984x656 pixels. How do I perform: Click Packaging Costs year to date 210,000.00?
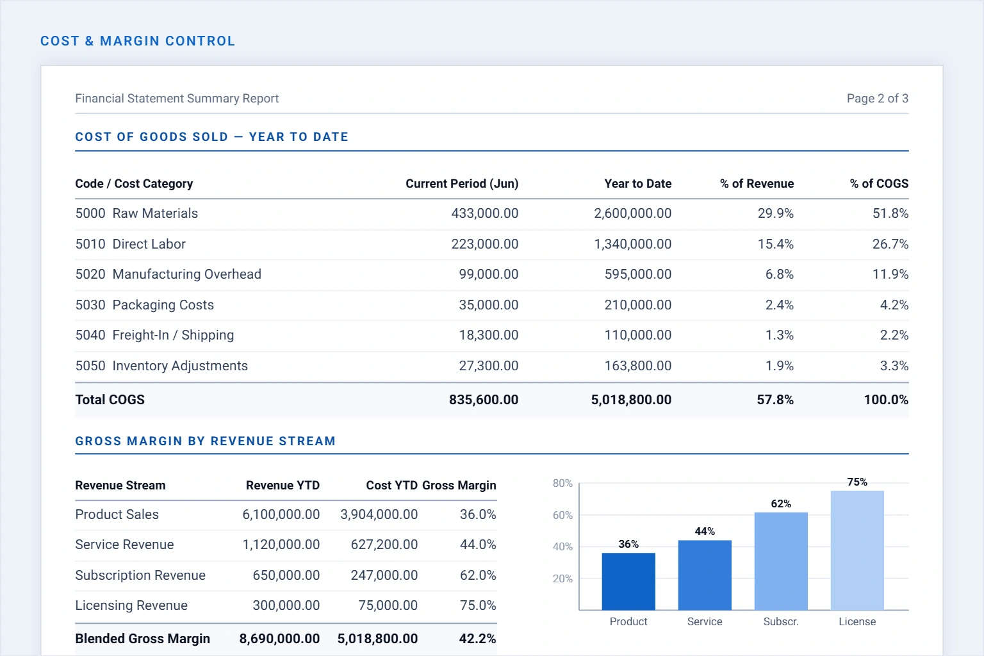pyautogui.click(x=638, y=305)
